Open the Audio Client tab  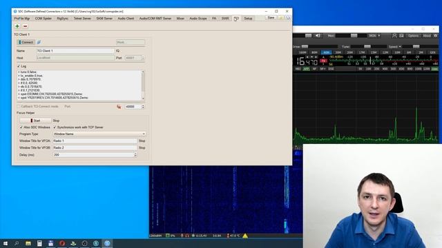[x=126, y=19]
